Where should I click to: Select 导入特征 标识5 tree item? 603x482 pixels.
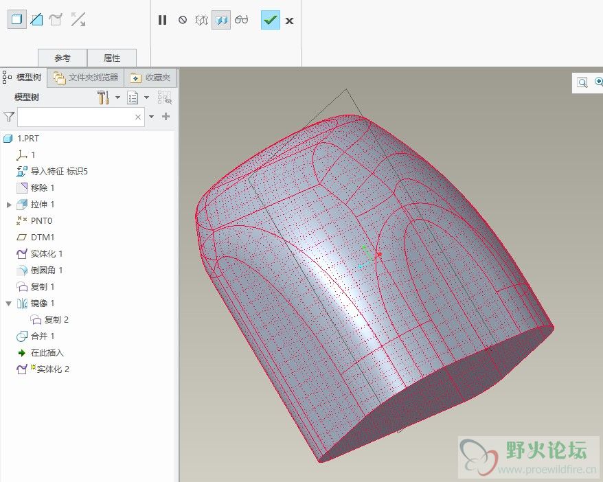click(59, 172)
